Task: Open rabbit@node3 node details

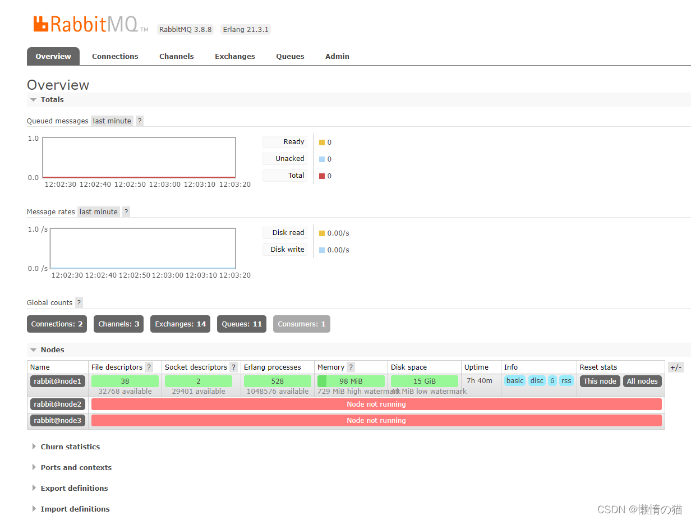Action: tap(58, 420)
